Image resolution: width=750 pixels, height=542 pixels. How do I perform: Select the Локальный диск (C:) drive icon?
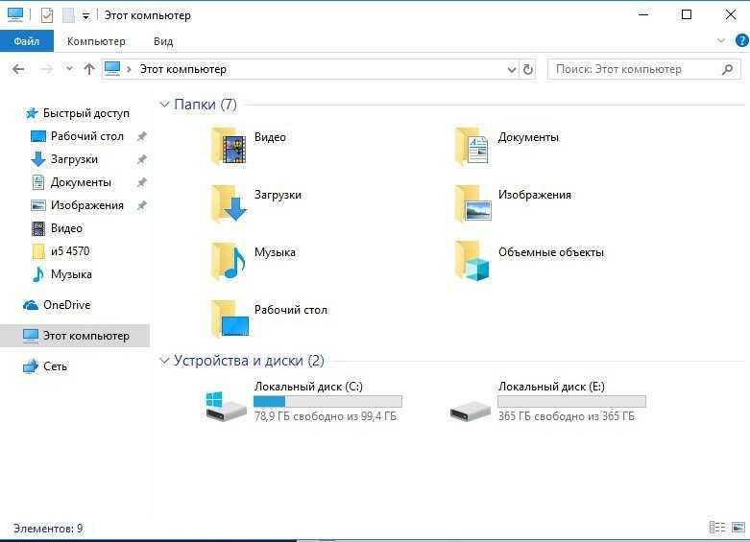point(226,407)
